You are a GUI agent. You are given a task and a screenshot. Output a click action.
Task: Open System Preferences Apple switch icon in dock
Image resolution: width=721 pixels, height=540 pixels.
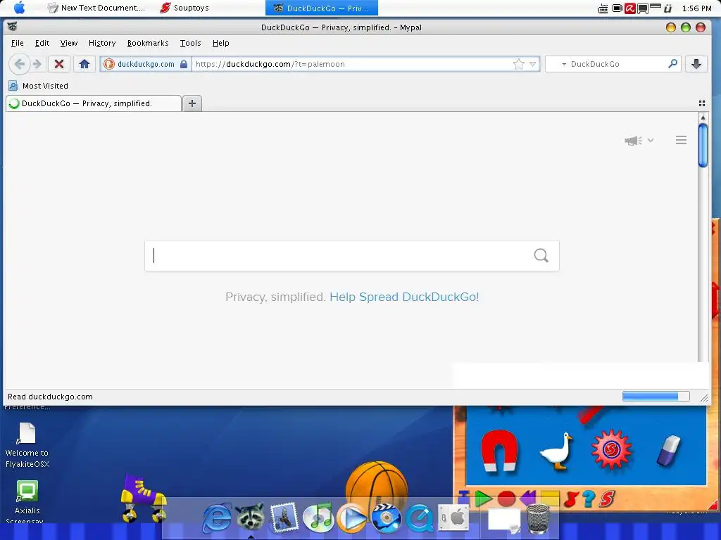(x=453, y=518)
